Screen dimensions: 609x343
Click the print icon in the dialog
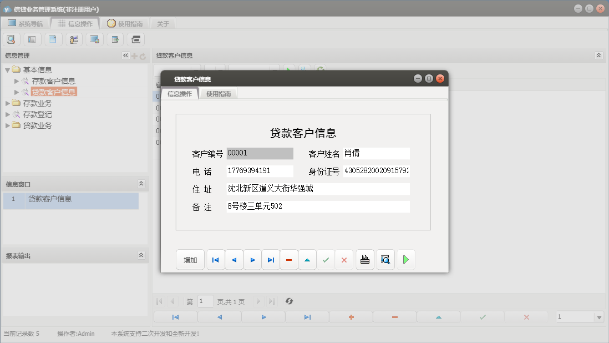pos(364,259)
